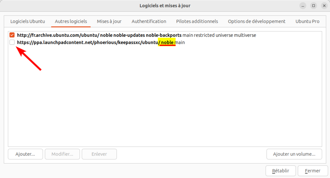Click the Enlever button
Screen dimensions: 330x178
coord(99,154)
